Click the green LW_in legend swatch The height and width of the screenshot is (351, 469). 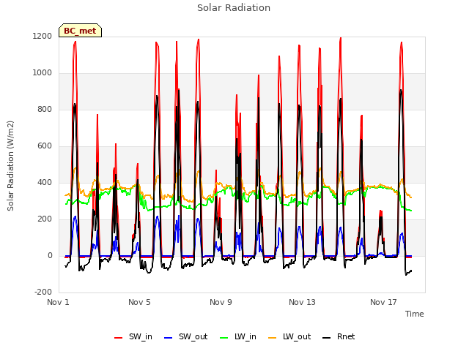224,338
